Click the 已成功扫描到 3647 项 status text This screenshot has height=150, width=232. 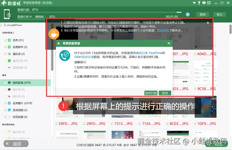(99, 145)
